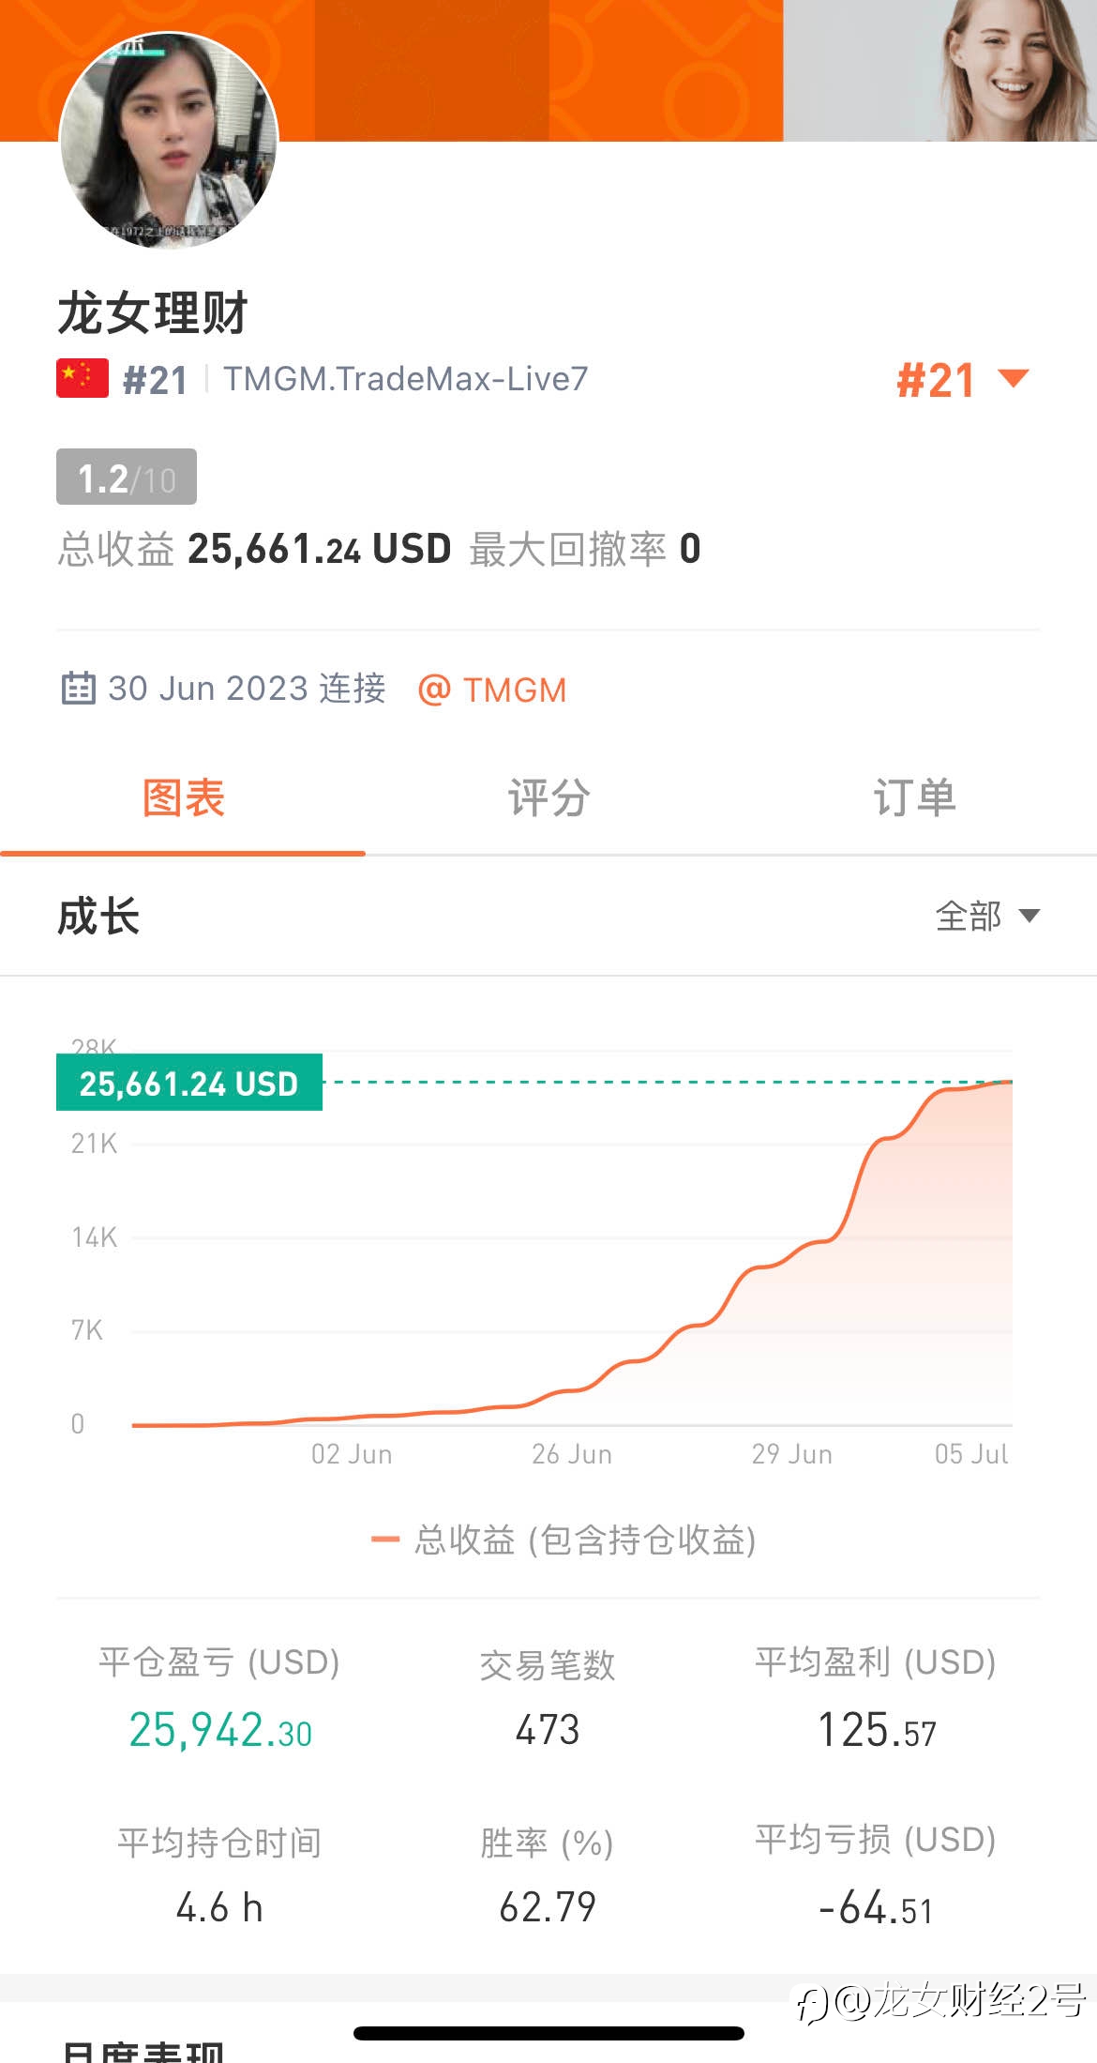Switch to the 订单 tab
Image resolution: width=1097 pixels, height=2063 pixels.
(914, 798)
